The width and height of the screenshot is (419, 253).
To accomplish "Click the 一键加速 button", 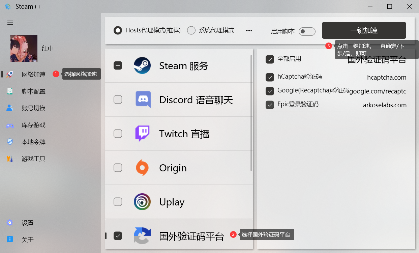I will point(364,30).
